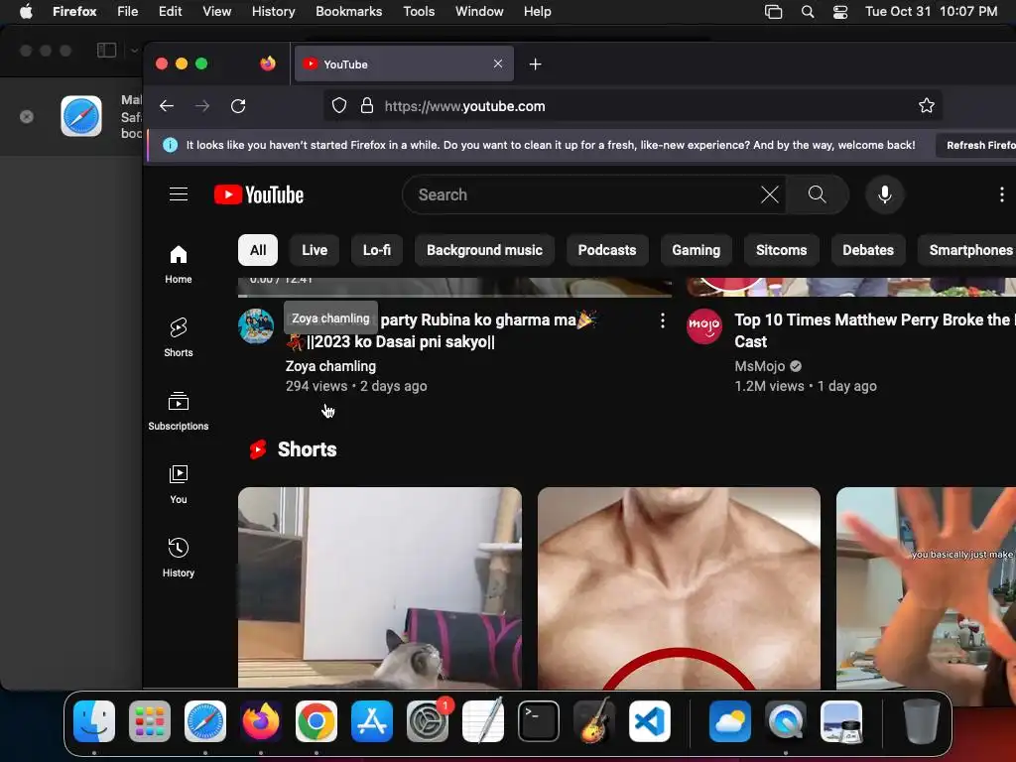Viewport: 1016px width, 762px height.
Task: Open the Bookmarks menu
Action: 348,12
